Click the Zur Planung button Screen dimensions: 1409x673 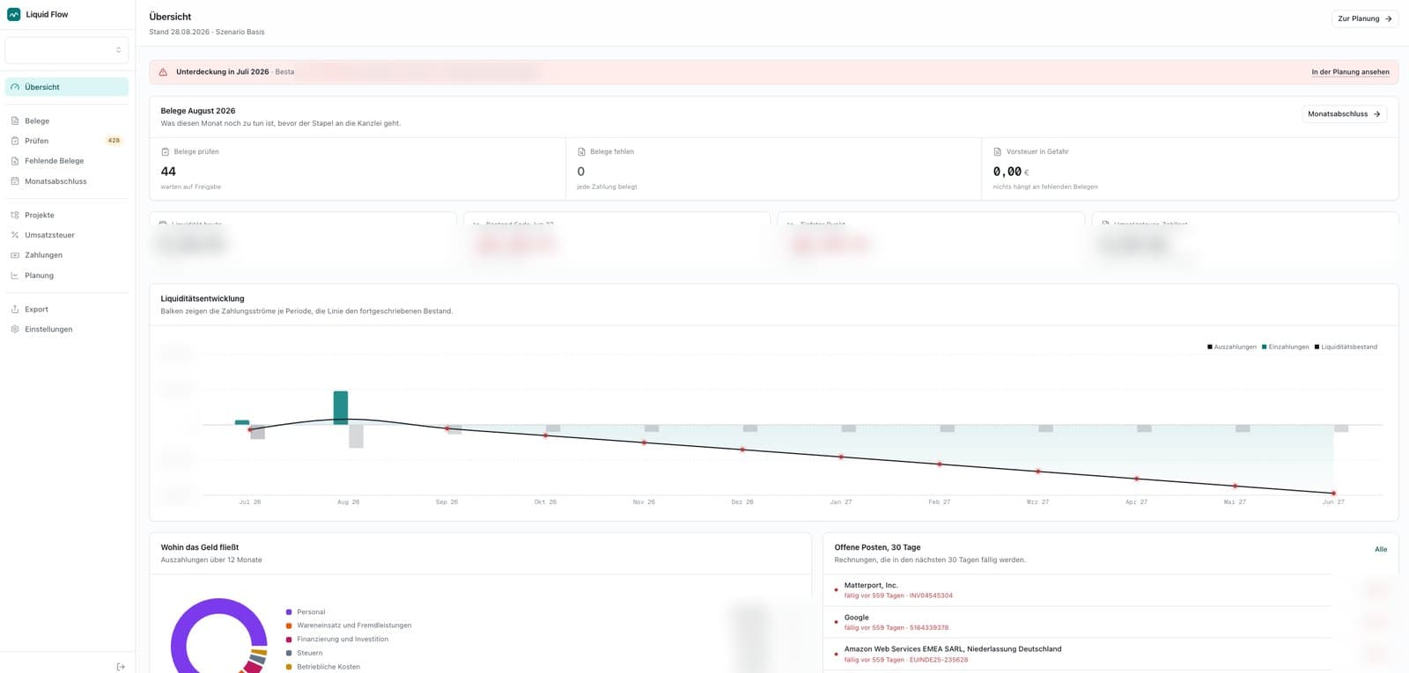pos(1364,18)
